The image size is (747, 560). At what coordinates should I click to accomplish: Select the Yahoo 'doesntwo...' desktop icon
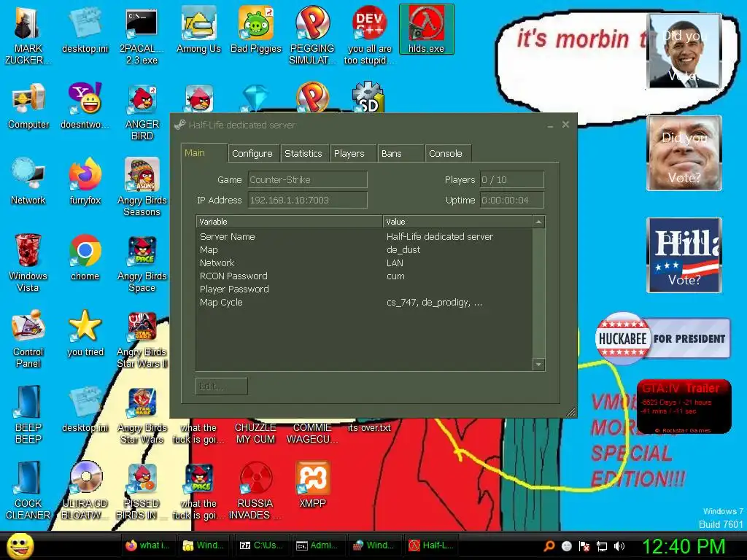pos(85,106)
